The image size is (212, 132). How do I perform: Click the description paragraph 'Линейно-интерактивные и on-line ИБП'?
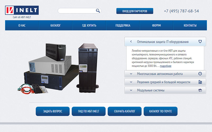point(163,58)
